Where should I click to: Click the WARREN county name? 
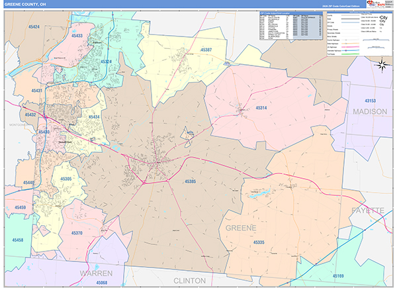pos(96,273)
